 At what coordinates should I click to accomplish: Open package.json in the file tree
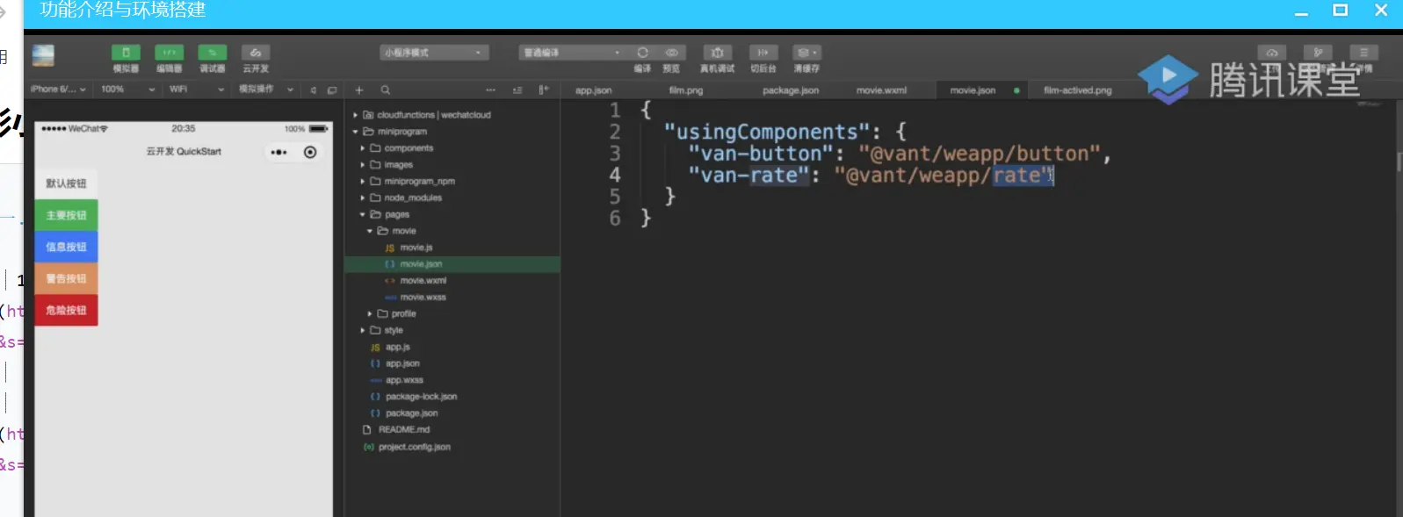(411, 414)
